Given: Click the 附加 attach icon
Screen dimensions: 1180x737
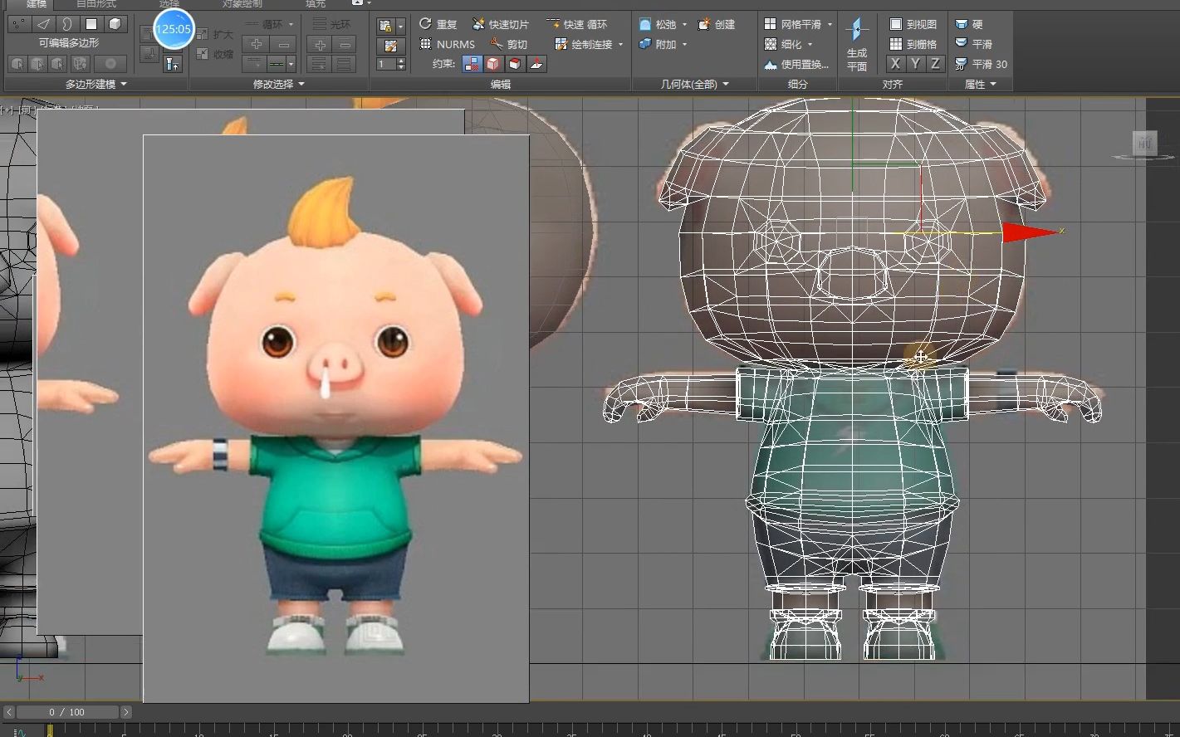Looking at the screenshot, I should click(x=645, y=44).
